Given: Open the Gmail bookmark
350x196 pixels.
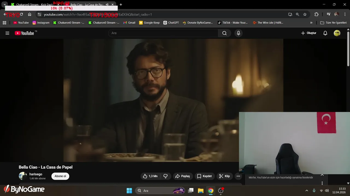Looking at the screenshot, I should point(129,23).
